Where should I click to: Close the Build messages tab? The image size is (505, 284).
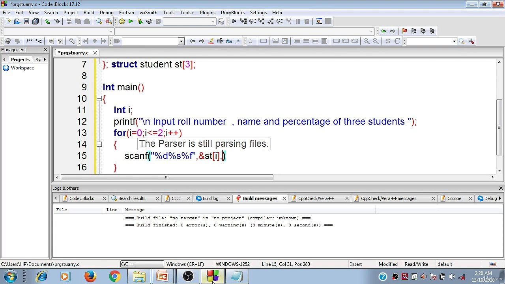(x=284, y=198)
